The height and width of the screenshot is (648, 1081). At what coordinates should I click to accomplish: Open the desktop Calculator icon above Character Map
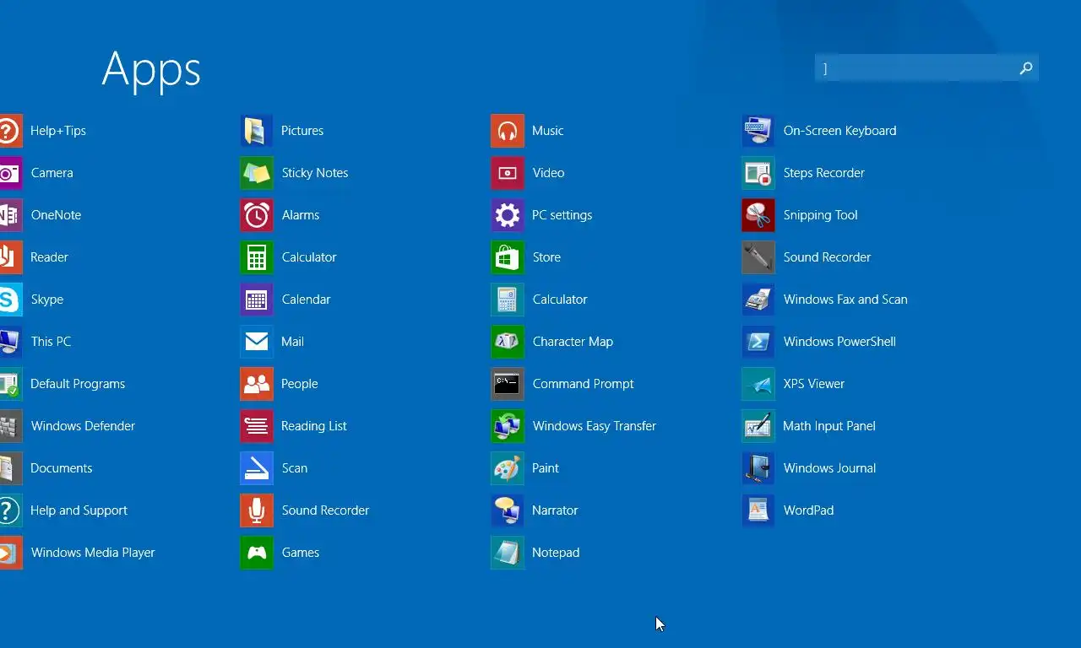508,300
